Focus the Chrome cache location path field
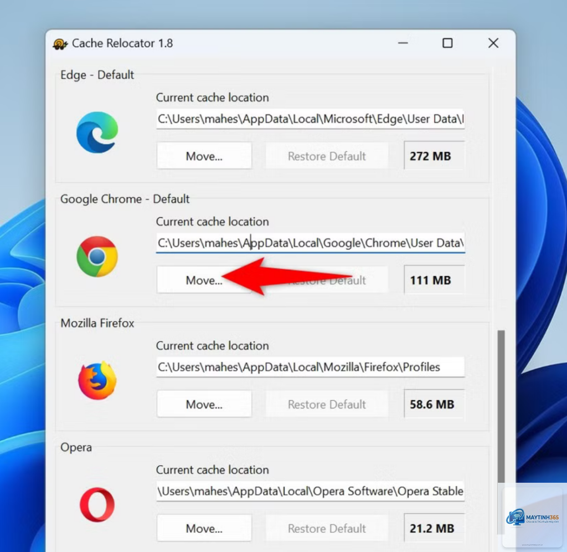Image resolution: width=567 pixels, height=552 pixels. tap(310, 243)
